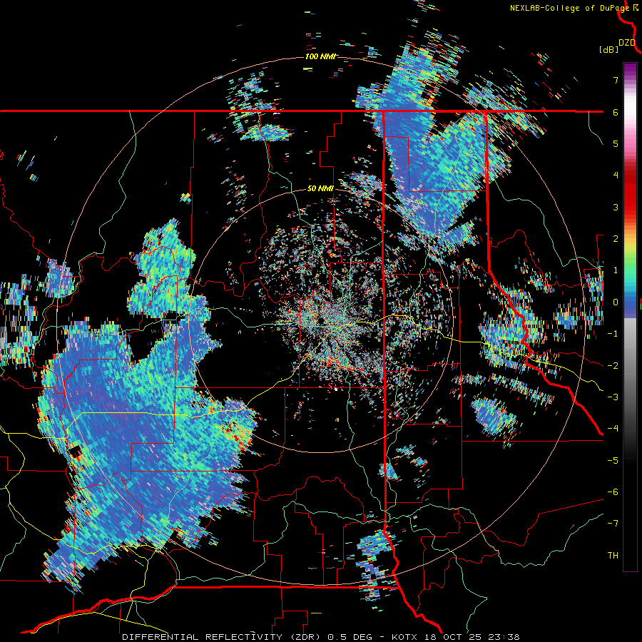Click the 6 tick label on color scale
This screenshot has height=642, width=642.
tap(616, 112)
